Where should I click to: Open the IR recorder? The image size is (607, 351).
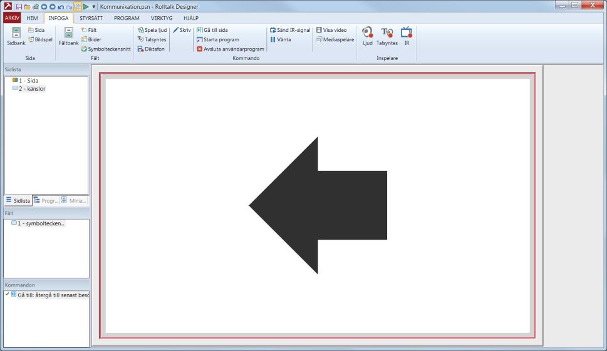[x=407, y=36]
